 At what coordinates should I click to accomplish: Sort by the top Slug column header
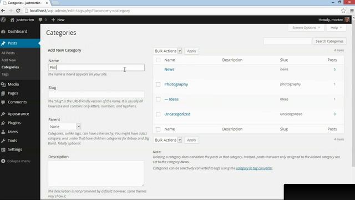(x=283, y=60)
